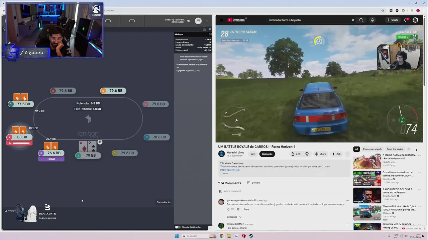Bookmark the page with the star icon
The height and width of the screenshot is (240, 428).
pos(383,11)
